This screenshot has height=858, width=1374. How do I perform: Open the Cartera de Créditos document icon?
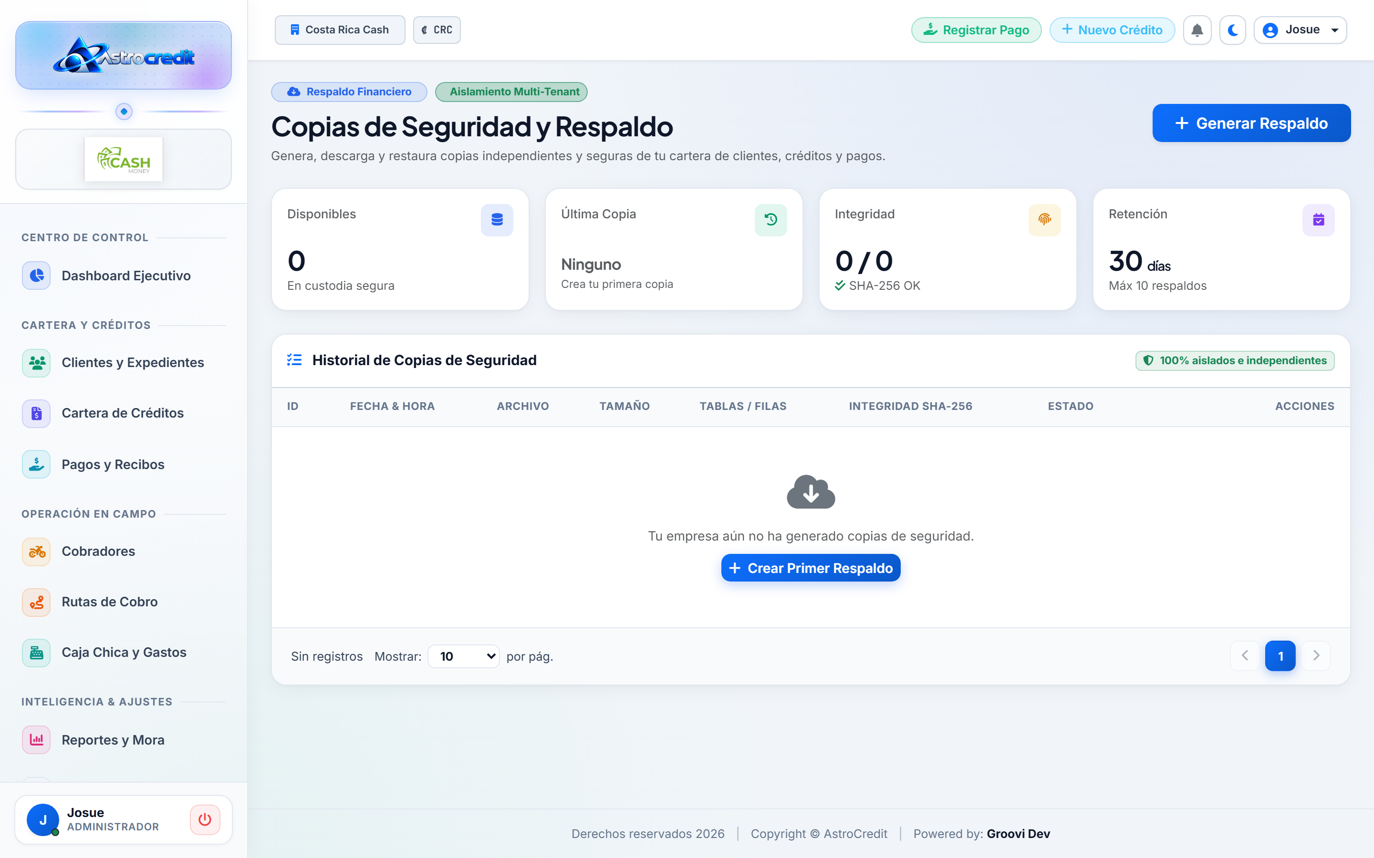point(36,414)
